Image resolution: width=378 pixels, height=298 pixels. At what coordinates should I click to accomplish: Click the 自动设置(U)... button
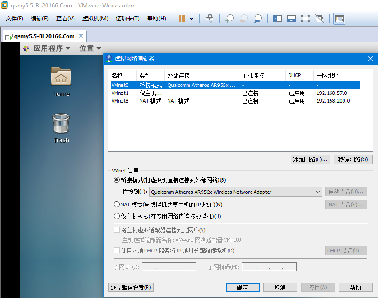pyautogui.click(x=346, y=192)
